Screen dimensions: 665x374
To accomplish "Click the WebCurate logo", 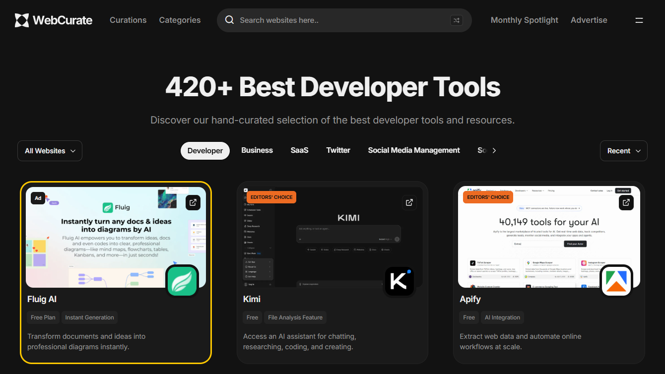I will point(54,20).
